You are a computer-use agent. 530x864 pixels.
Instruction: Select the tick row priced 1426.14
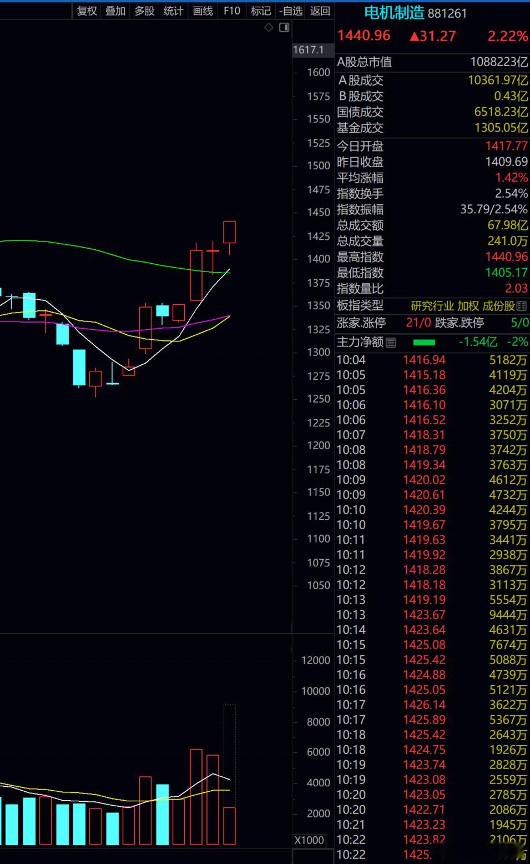[432, 705]
